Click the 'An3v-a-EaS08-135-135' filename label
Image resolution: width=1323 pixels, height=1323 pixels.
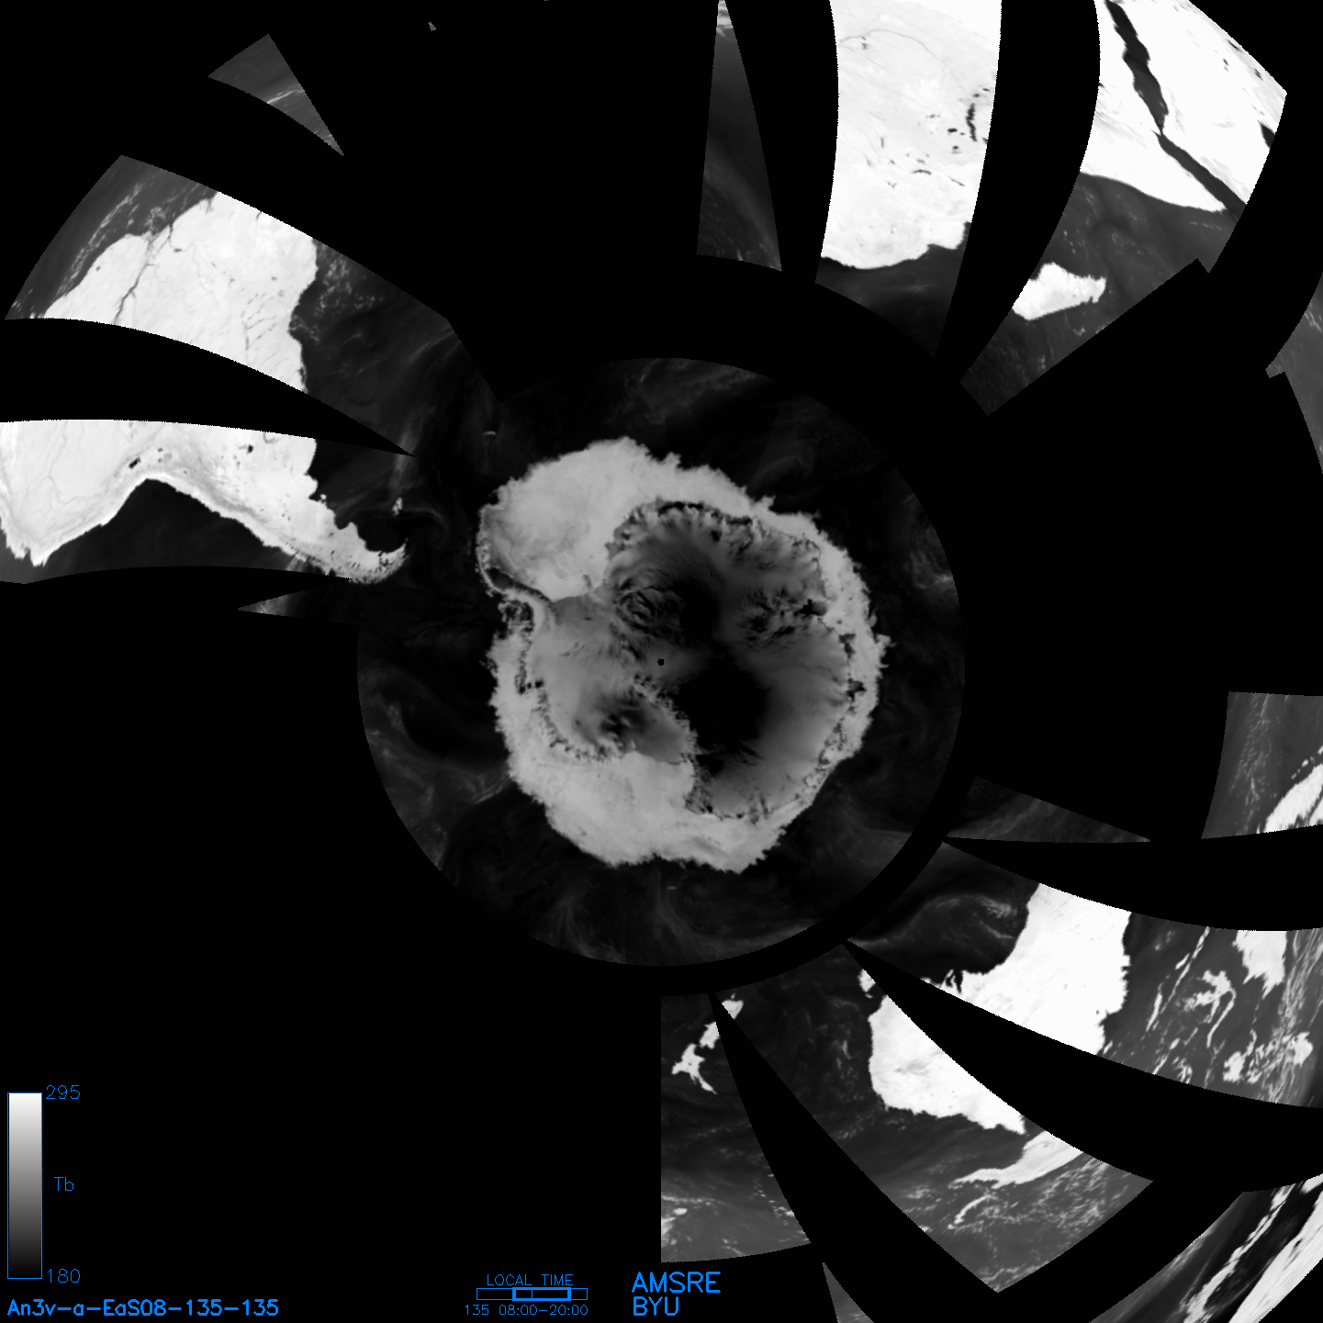coord(143,1307)
